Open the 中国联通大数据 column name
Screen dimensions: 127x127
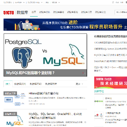(113, 113)
